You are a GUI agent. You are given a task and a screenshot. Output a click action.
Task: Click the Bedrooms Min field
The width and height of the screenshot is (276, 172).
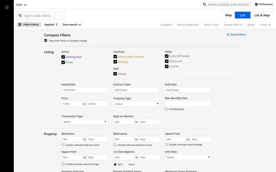pos(72,139)
